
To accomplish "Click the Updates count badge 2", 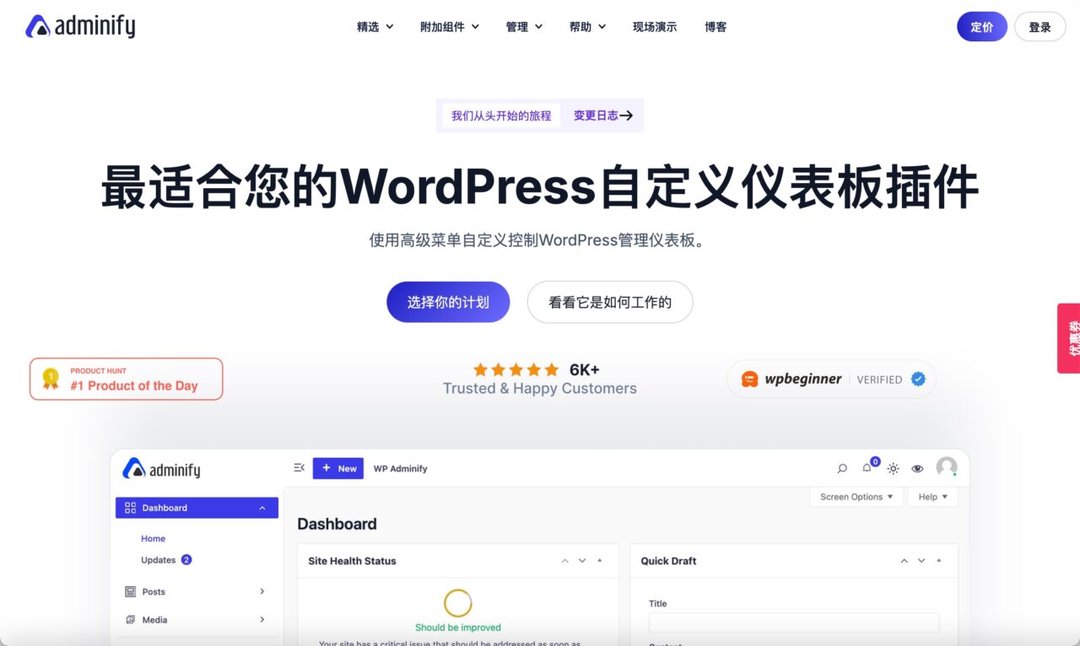I will [x=186, y=560].
